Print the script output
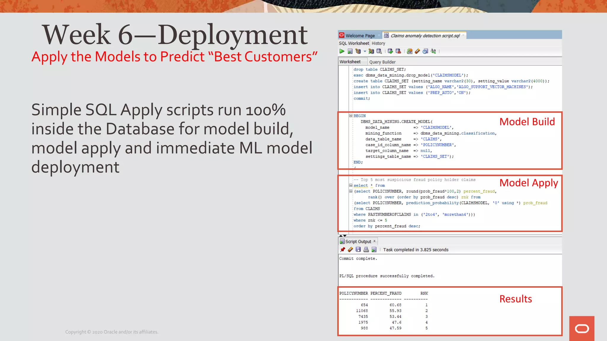Screen dimensions: 607x341 366,250
